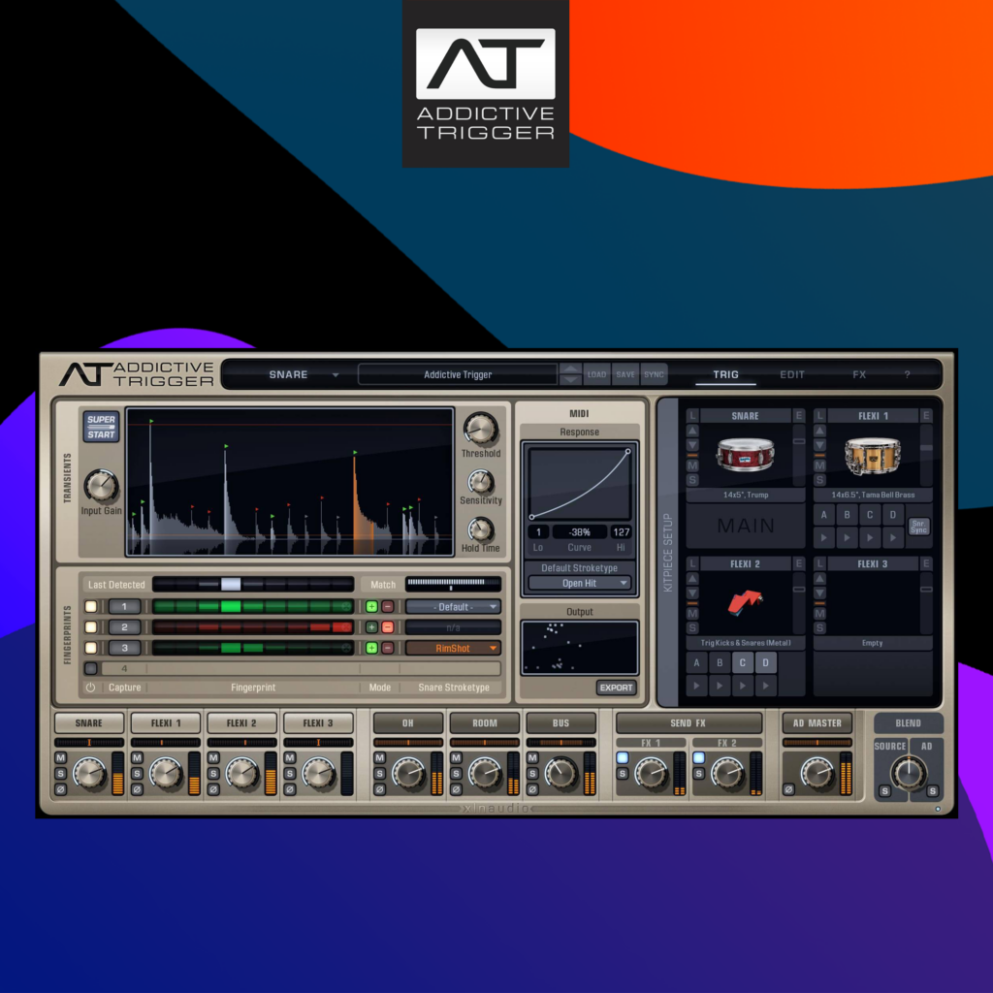Click the red minus on fingerprint 2
Screen dimensions: 993x993
[x=387, y=627]
